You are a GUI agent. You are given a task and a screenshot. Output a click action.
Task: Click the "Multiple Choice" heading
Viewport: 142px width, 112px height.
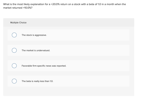click(18, 22)
